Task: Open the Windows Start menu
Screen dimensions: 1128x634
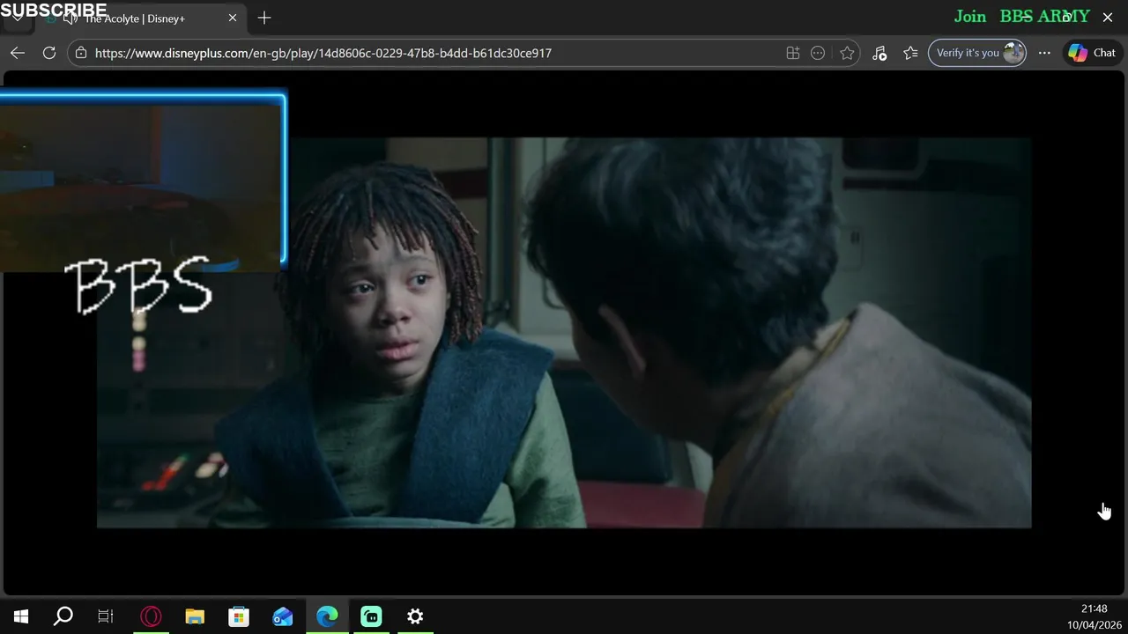Action: point(21,617)
